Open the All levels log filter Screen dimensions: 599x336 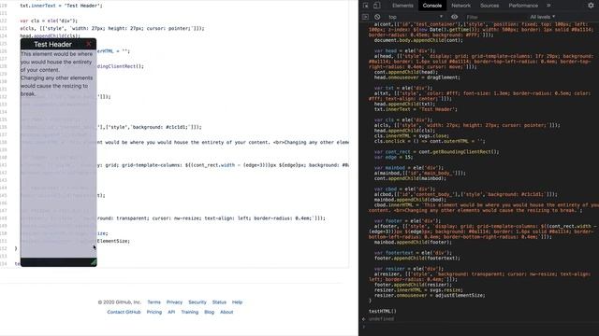543,17
